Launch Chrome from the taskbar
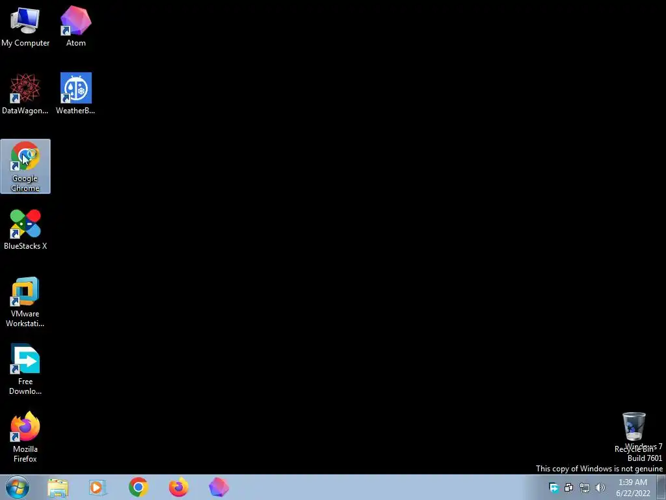666x500 pixels. [139, 487]
